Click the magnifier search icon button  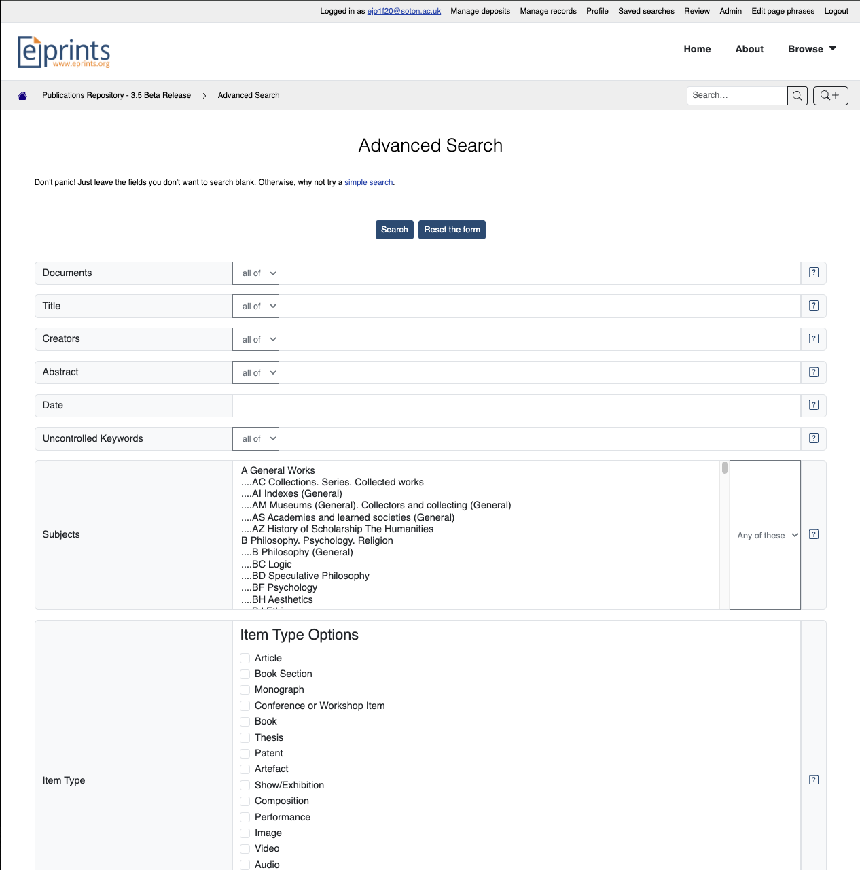pos(798,96)
